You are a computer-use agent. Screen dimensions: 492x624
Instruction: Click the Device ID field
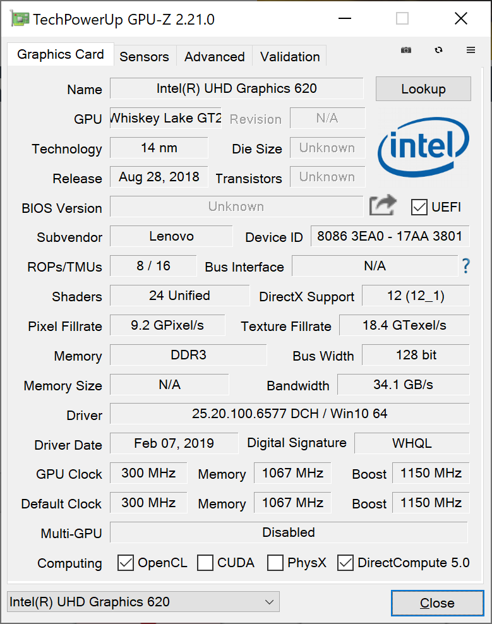click(390, 236)
